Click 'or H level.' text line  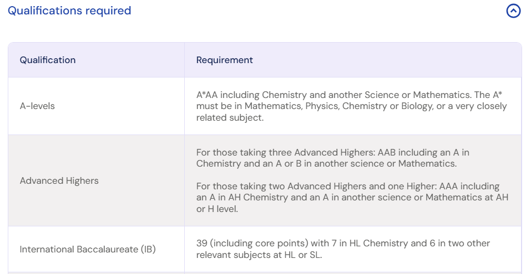click(x=217, y=209)
